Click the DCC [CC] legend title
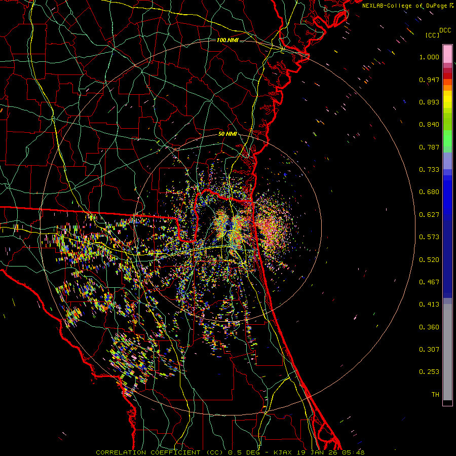456x456 pixels. tap(438, 32)
